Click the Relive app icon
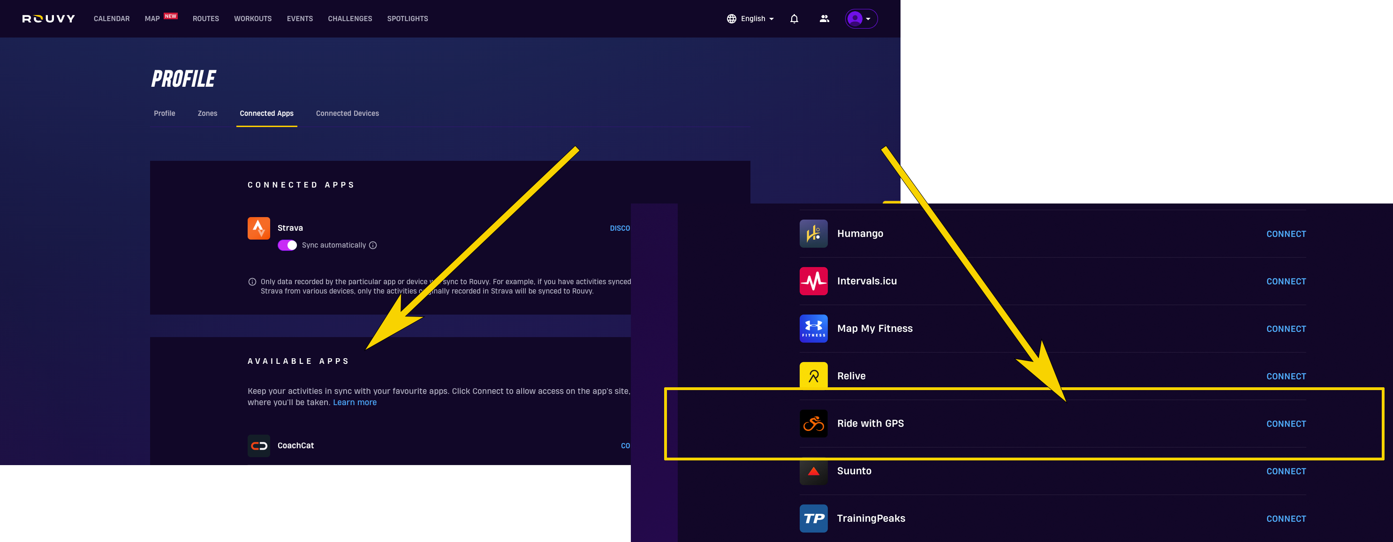The height and width of the screenshot is (542, 1393). 813,375
